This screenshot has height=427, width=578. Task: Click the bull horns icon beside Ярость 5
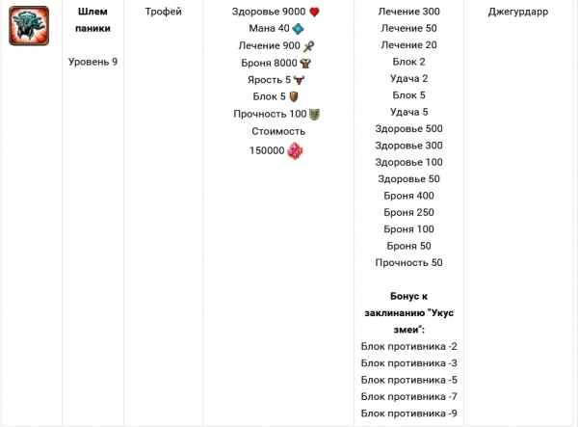(x=300, y=80)
